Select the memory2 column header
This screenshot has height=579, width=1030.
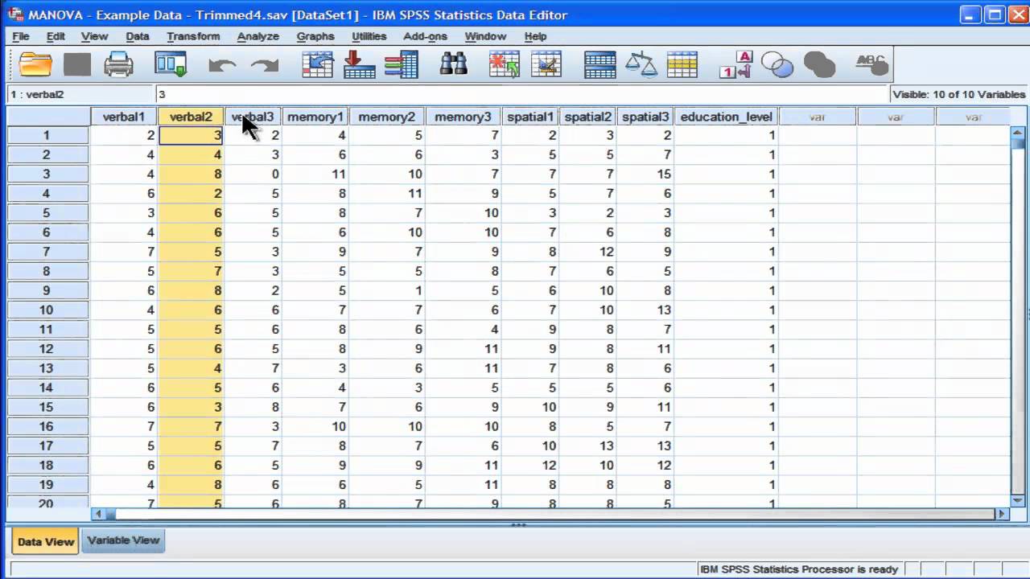[x=387, y=117]
